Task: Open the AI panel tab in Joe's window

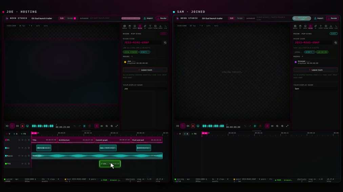Action: tap(145, 27)
